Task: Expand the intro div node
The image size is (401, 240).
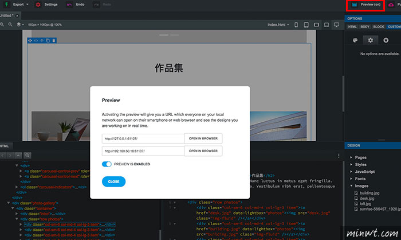Action: pyautogui.click(x=17, y=214)
